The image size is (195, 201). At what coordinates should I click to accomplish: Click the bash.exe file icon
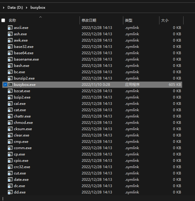point(10,66)
